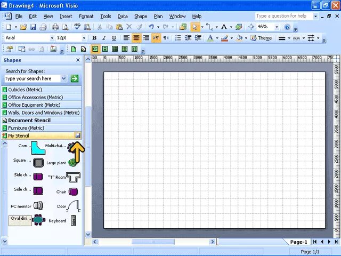The image size is (341, 256).
Task: Open the zoom level dropdown
Action: pyautogui.click(x=277, y=27)
